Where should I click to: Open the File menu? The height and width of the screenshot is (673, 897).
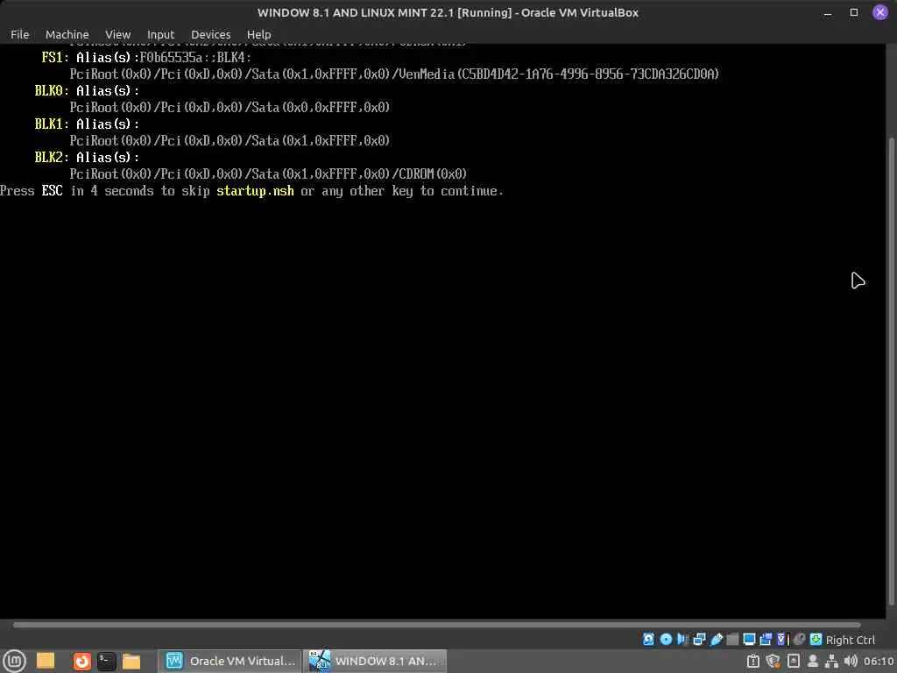click(19, 34)
